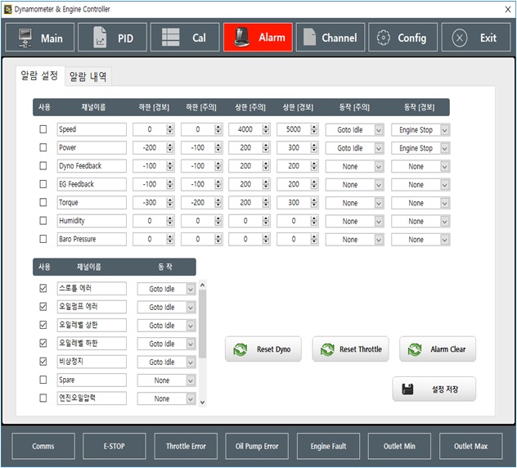Click the Channel document icon button
This screenshot has height=468, width=517.
coord(308,38)
